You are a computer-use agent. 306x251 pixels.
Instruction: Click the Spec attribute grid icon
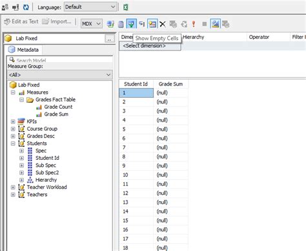30,151
